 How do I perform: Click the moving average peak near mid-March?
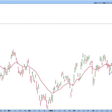(17, 62)
